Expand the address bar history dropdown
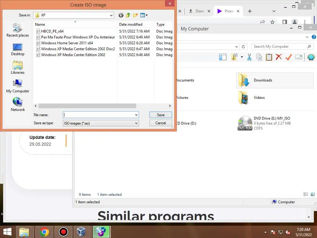317x238 pixels. coord(237,47)
